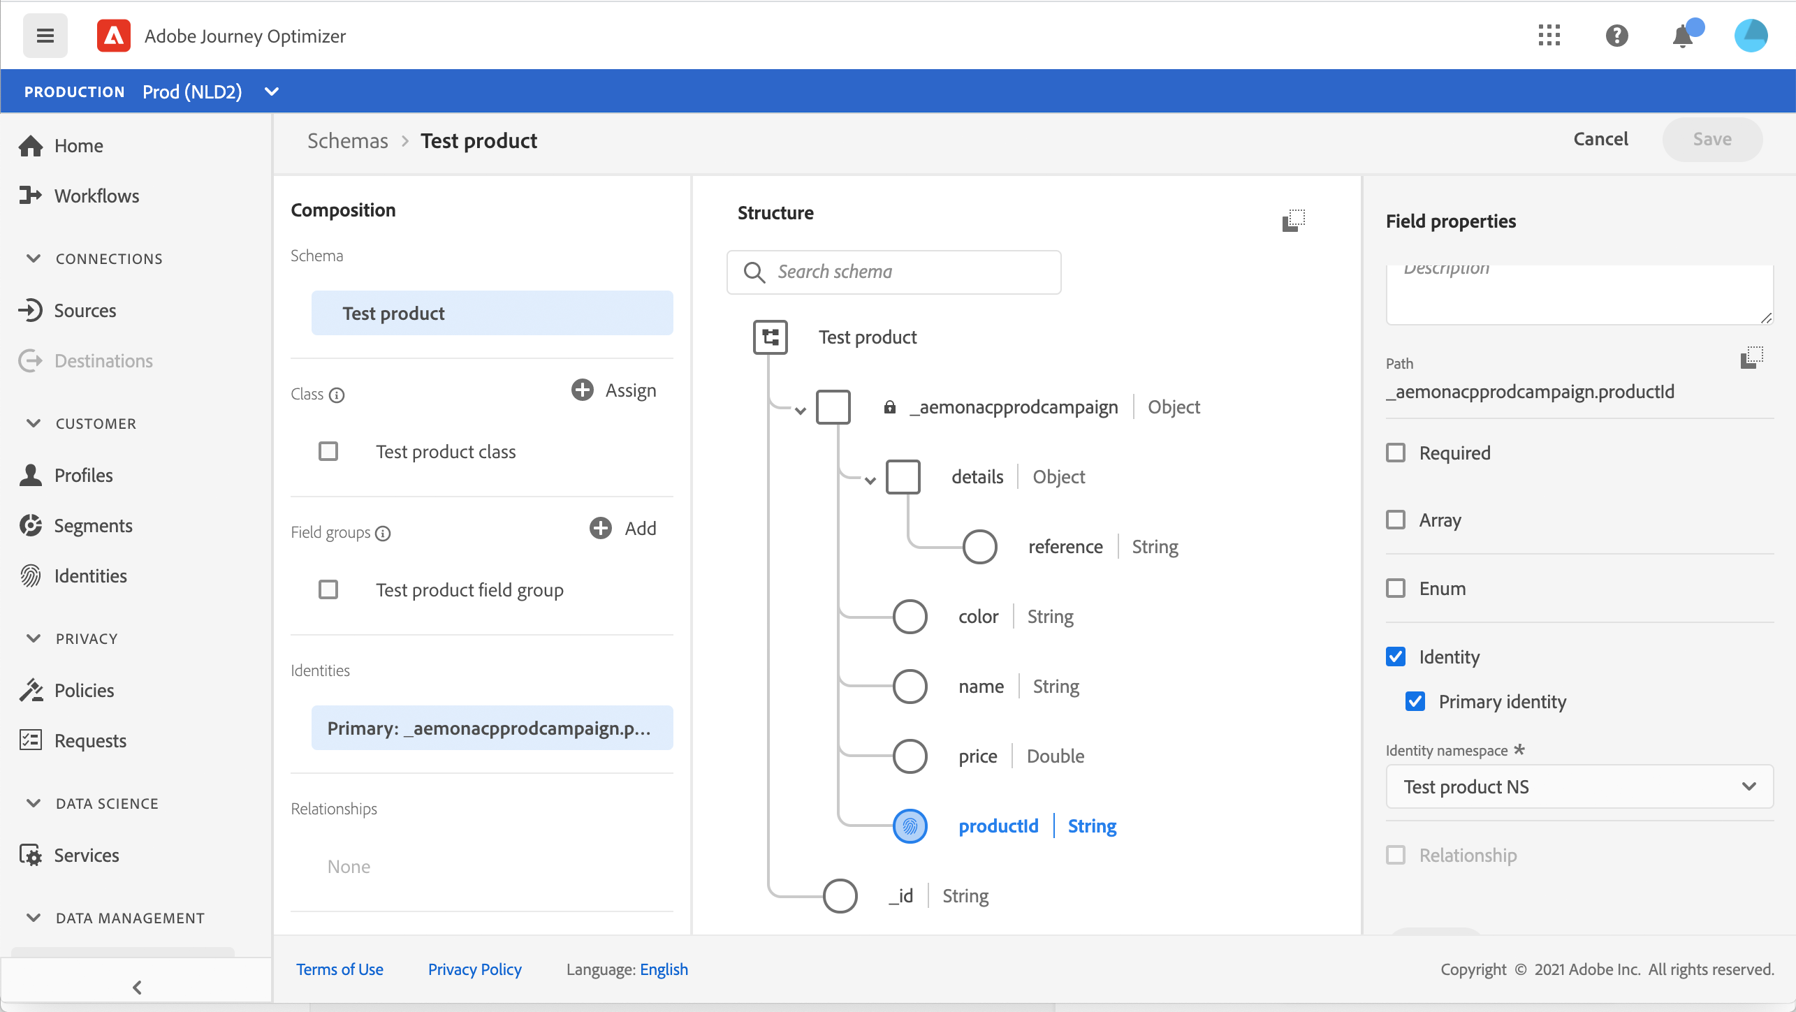Open the Identity namespace dropdown
1796x1012 pixels.
1579,787
